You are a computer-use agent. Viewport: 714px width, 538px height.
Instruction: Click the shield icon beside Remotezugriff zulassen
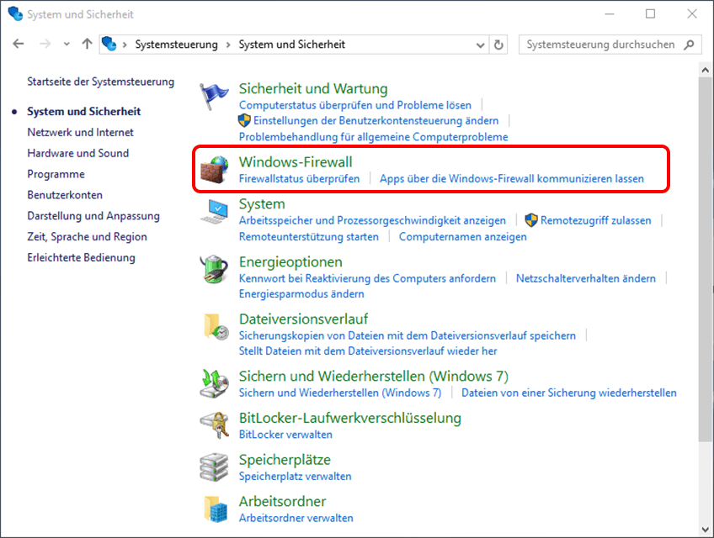pos(531,220)
